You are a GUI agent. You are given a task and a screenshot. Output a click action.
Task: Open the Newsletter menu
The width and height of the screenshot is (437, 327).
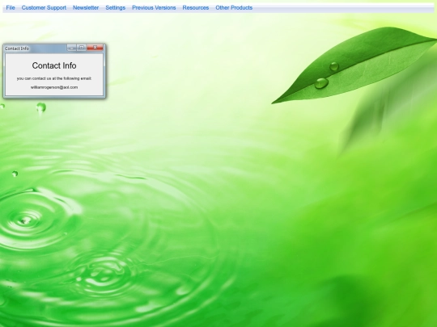(86, 8)
